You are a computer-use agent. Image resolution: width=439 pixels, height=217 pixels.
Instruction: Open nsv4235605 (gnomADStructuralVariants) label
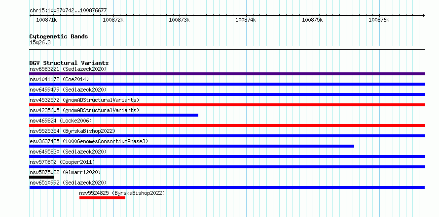(x=84, y=110)
